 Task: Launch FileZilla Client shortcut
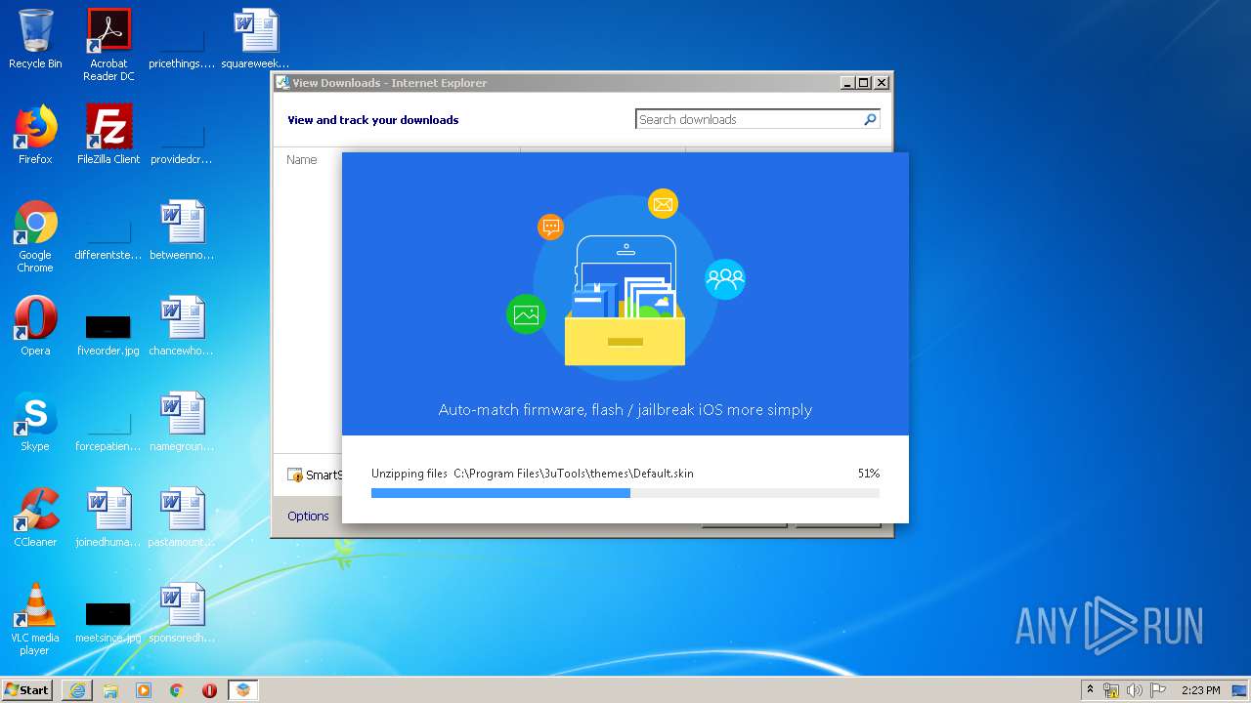[x=108, y=135]
